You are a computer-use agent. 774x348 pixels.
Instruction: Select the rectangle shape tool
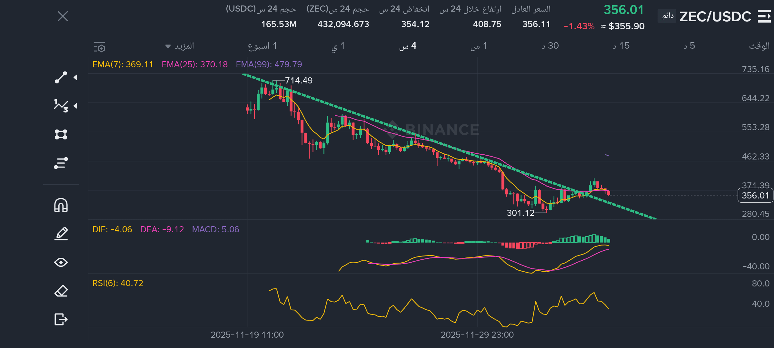tap(61, 134)
